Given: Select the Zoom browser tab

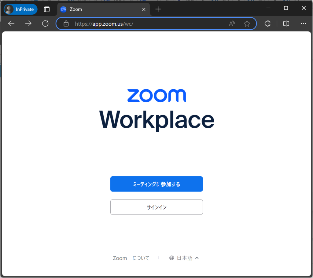Looking at the screenshot, I should pos(103,9).
